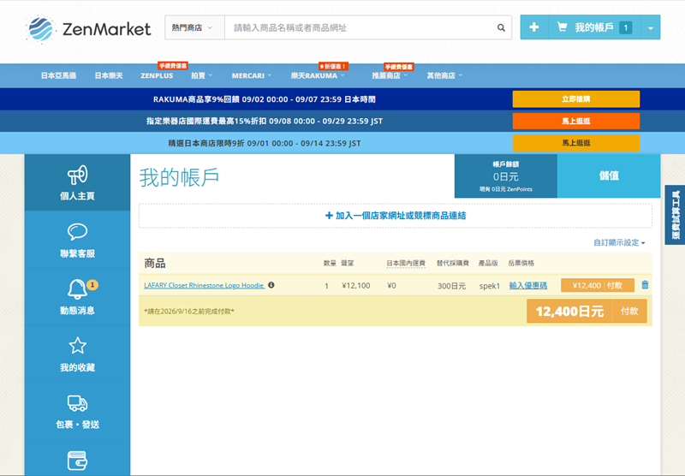Screen dimensions: 685x476
Task: Open 動態消息 bell notifications
Action: (x=77, y=296)
